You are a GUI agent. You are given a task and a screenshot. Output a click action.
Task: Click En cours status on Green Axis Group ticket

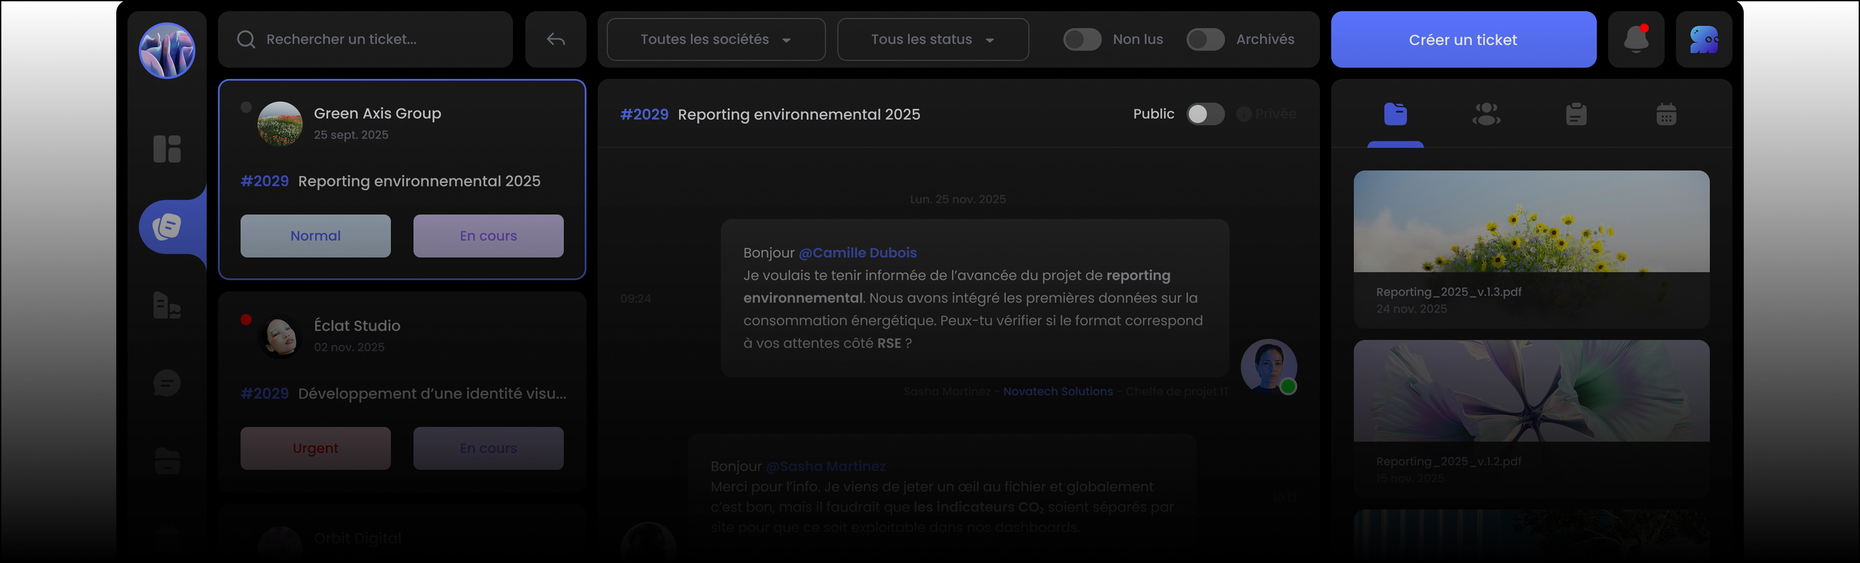tap(488, 236)
